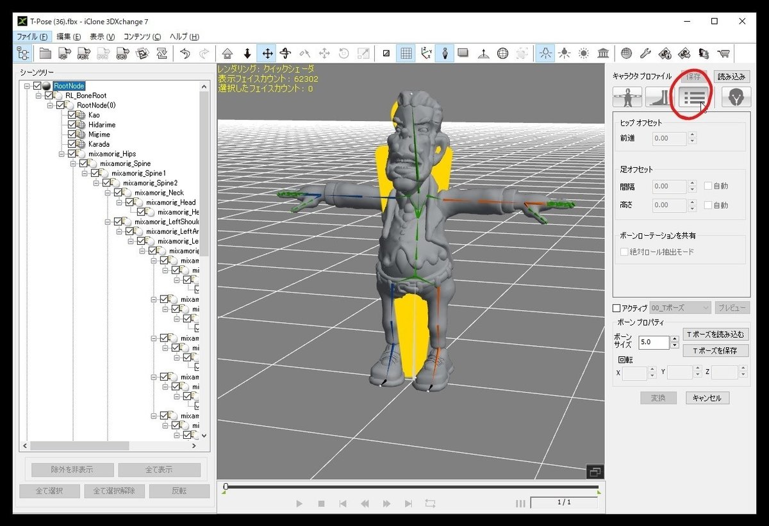Uncheck the Karada checkbox

(x=72, y=144)
